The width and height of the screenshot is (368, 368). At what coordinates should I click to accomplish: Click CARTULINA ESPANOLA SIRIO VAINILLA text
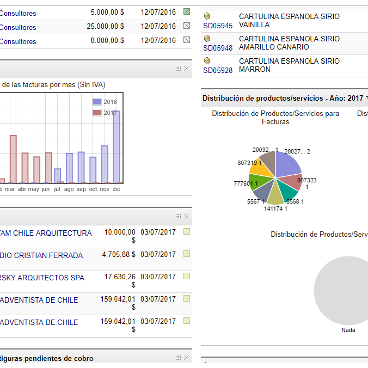point(289,21)
